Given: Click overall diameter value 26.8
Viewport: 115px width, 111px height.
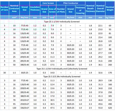Looking at the screenshot, I should pos(100,41).
